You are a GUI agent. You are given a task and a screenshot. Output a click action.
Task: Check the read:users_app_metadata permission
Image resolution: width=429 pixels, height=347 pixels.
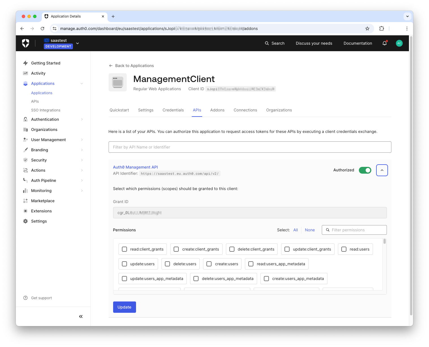pos(251,264)
